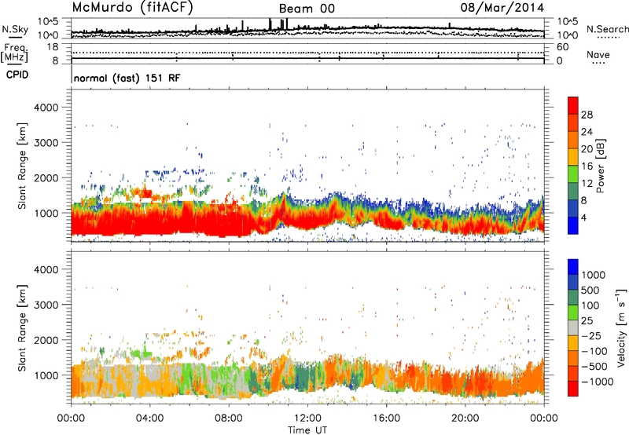This screenshot has height=435, width=629.
Task: Click the date '08/Mar/2014'
Action: [x=502, y=8]
